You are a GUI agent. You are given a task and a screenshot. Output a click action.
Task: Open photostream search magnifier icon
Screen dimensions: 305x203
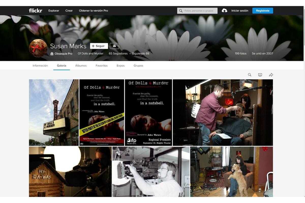pos(250,75)
